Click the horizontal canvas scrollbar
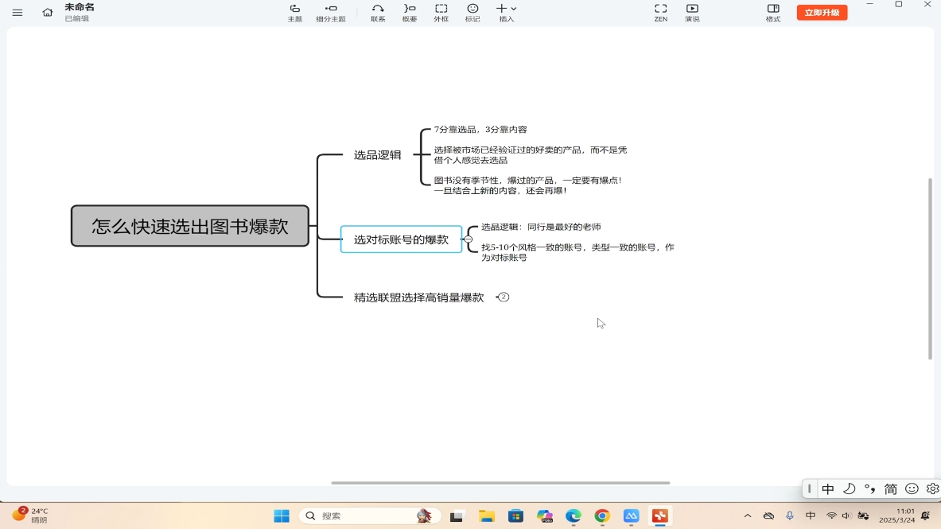The width and height of the screenshot is (941, 529). [x=500, y=480]
